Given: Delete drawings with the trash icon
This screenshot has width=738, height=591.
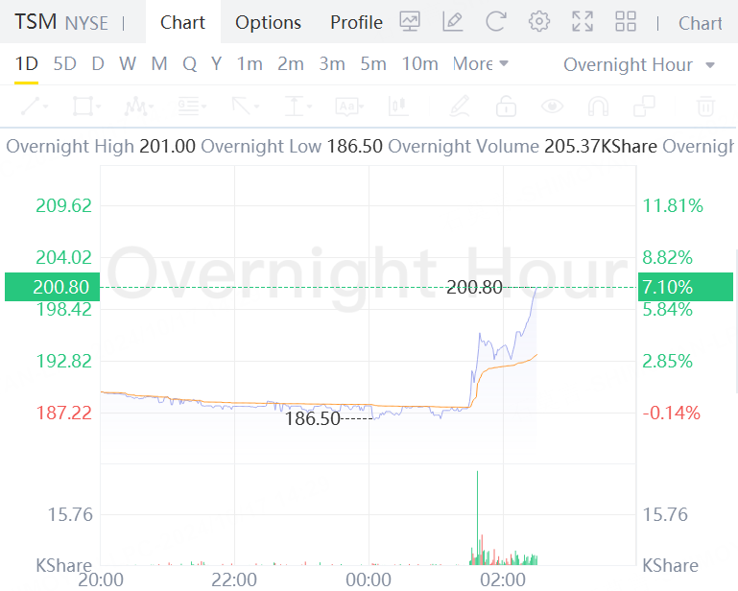Looking at the screenshot, I should click(x=705, y=106).
